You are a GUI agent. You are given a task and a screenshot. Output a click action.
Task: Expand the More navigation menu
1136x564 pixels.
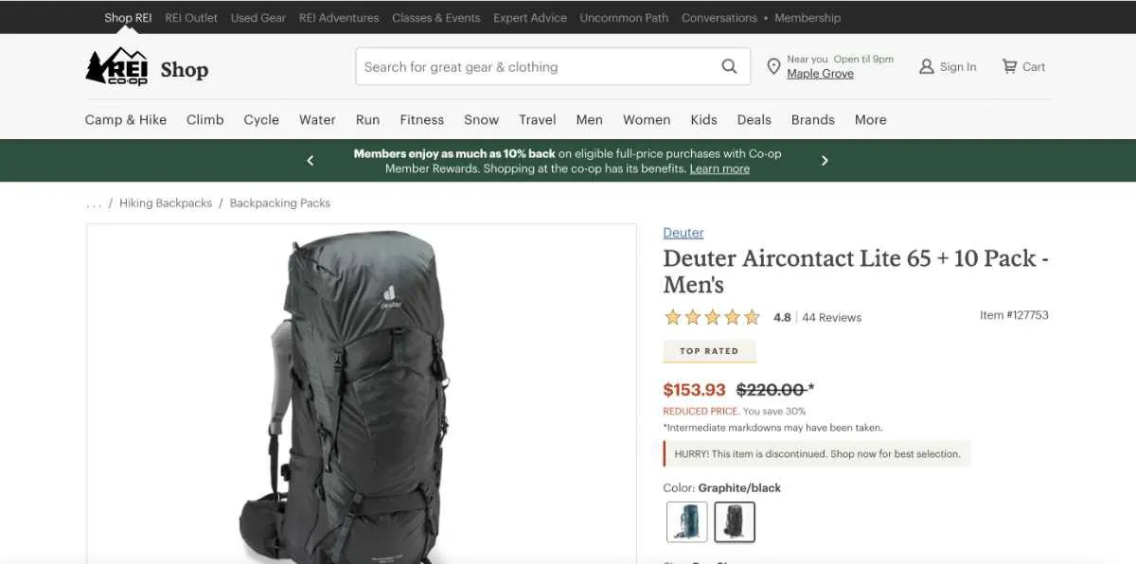point(871,119)
